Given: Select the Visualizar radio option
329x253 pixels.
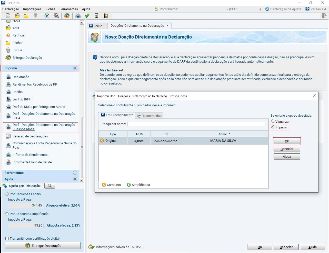Looking at the screenshot, I should (273, 121).
